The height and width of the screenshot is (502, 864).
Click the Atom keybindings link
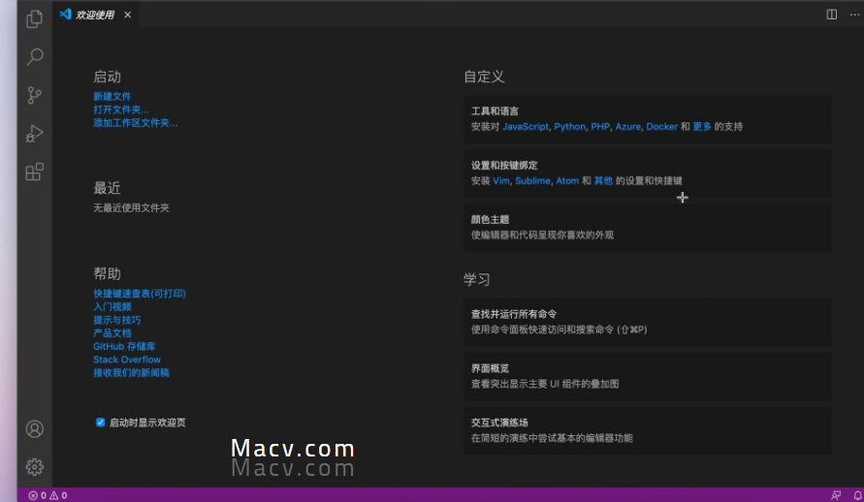567,180
